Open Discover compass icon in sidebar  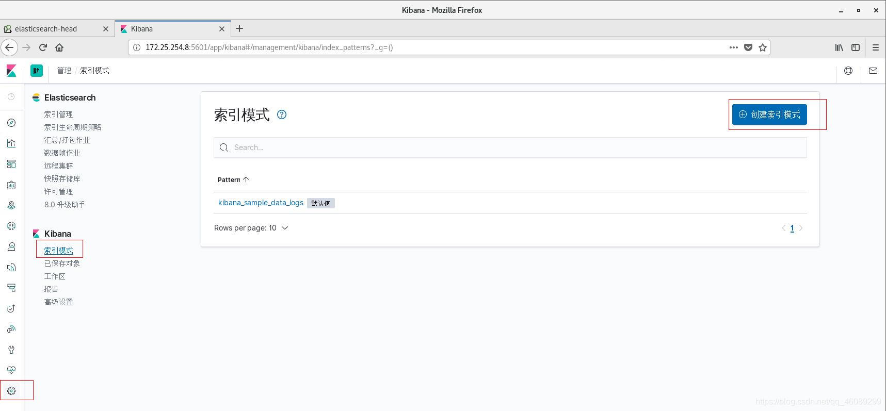click(x=11, y=123)
